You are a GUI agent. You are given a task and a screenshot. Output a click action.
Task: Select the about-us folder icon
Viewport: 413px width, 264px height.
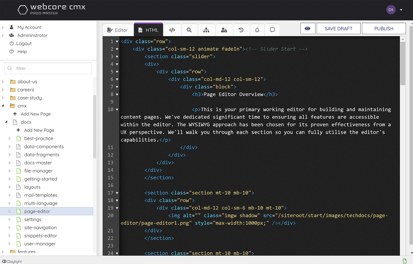13,82
